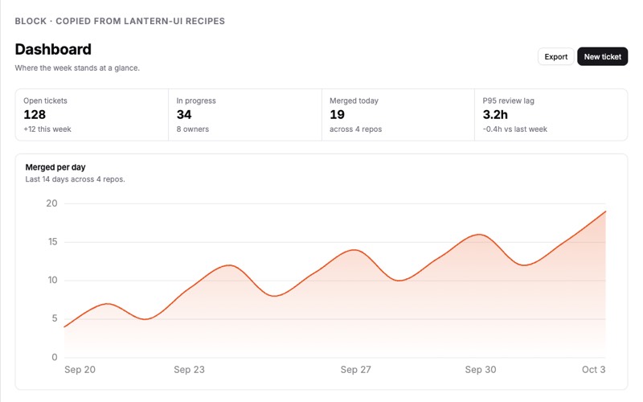This screenshot has width=643, height=402.
Task: Click the Merged per day chart title
Action: (55, 167)
